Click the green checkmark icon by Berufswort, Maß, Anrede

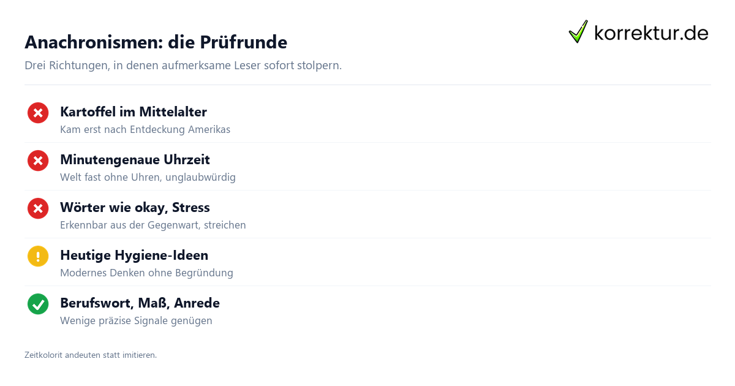tap(38, 304)
